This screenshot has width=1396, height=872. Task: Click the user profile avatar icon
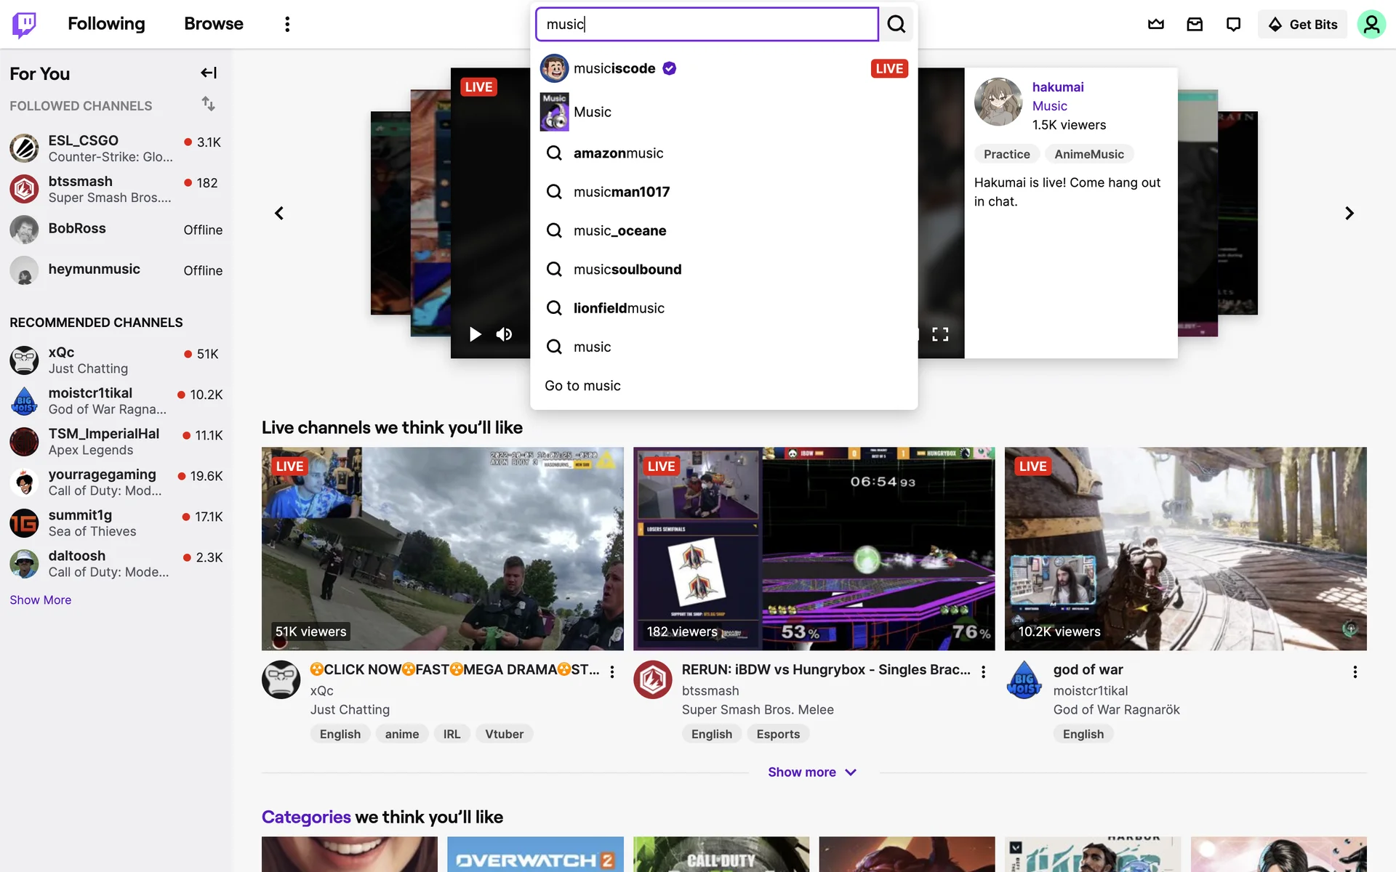pyautogui.click(x=1371, y=24)
